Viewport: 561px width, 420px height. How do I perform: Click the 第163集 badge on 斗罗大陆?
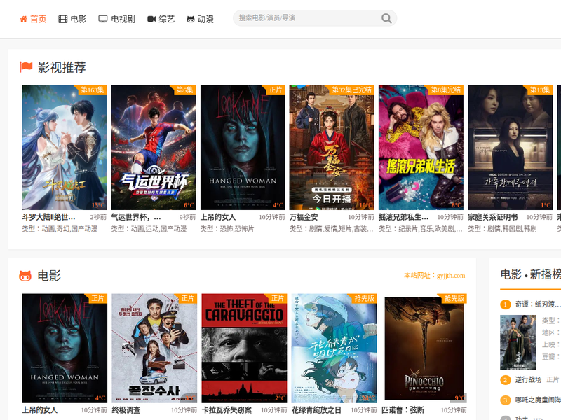point(93,90)
